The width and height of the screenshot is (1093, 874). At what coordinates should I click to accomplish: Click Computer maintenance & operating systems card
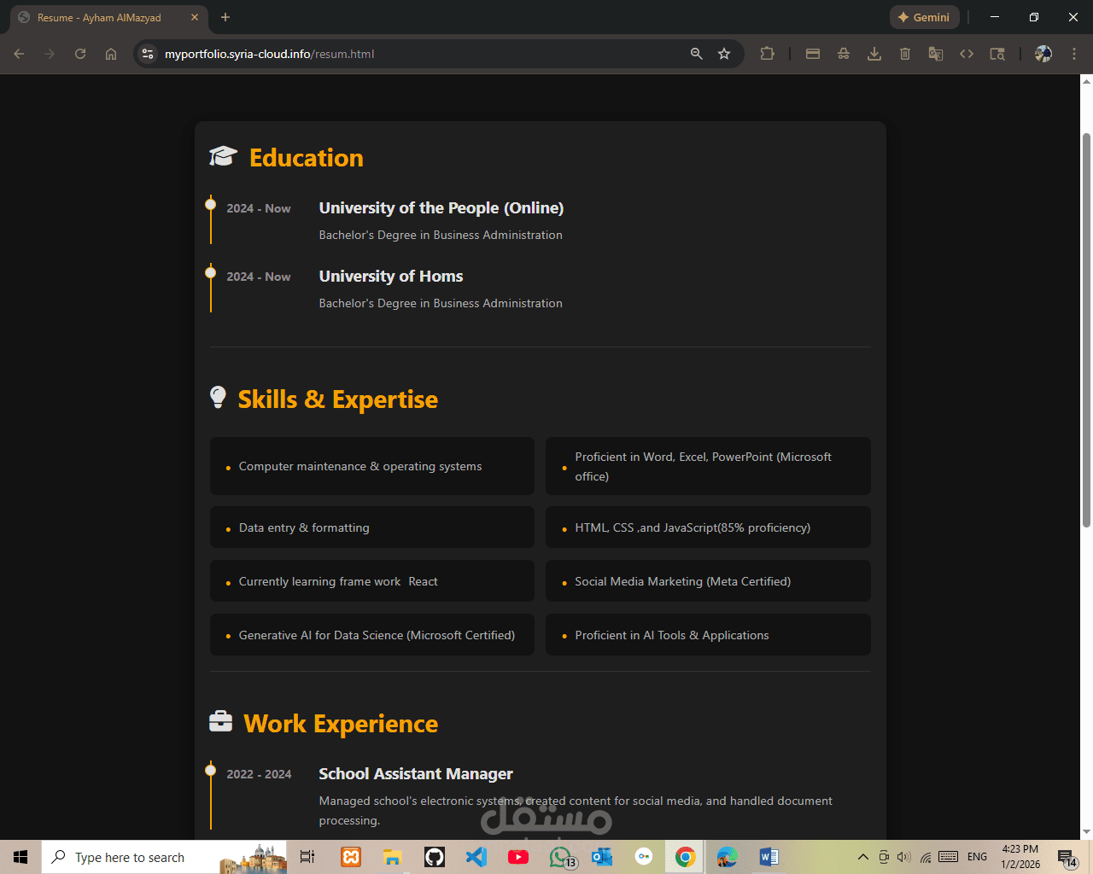point(372,466)
